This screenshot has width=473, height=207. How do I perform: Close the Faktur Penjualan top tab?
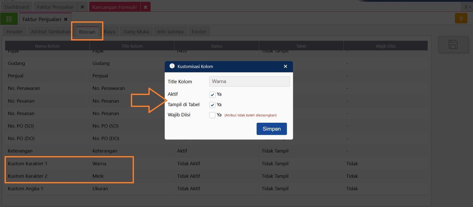click(82, 7)
